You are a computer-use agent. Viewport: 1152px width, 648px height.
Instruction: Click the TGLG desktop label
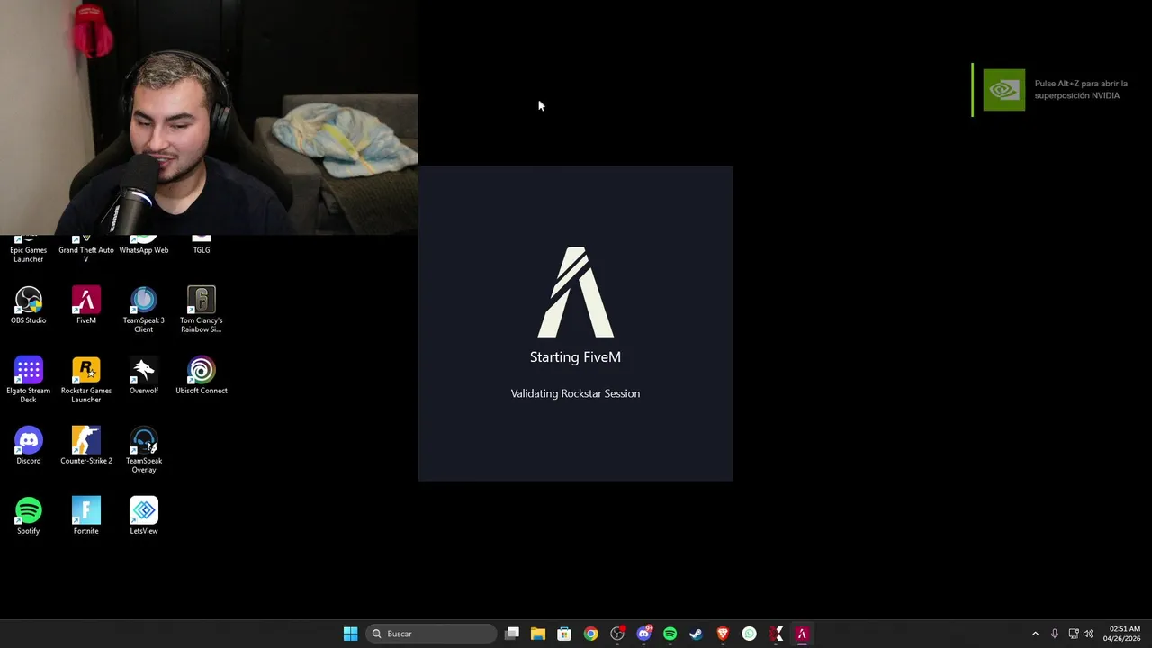(x=202, y=250)
